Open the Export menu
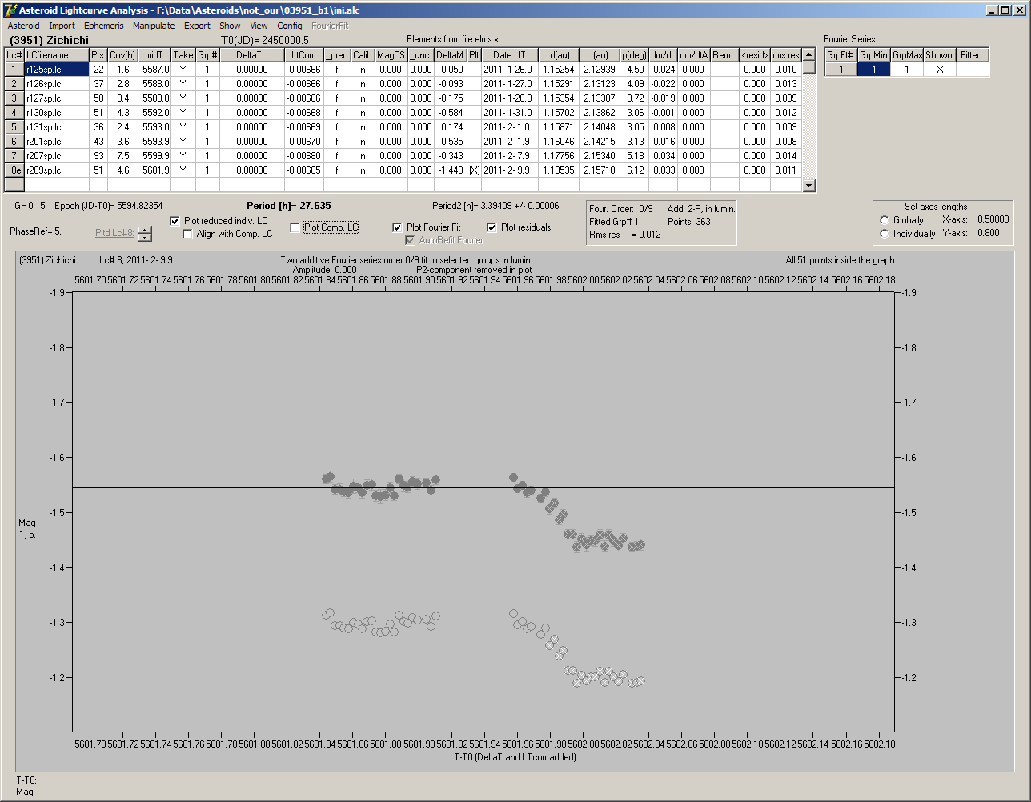This screenshot has height=802, width=1031. 197,26
